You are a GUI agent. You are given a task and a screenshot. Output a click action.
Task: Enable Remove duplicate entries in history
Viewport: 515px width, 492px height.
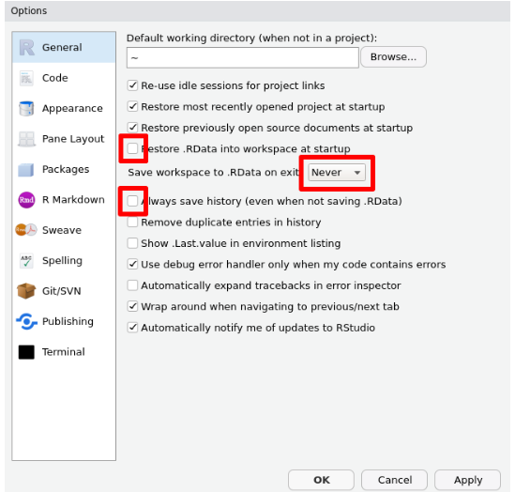pos(132,223)
